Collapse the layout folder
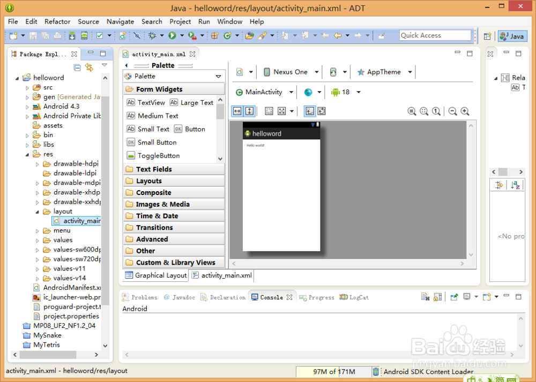This screenshot has width=536, height=382. click(38, 212)
